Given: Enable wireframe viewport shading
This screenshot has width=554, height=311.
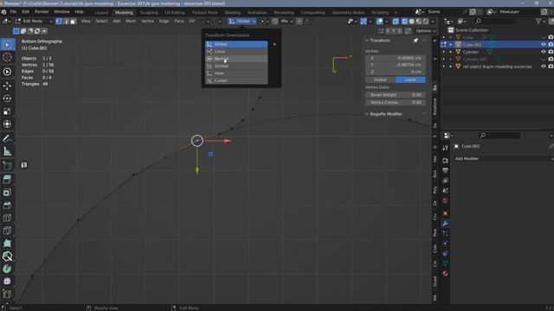Looking at the screenshot, I should tap(404, 21).
